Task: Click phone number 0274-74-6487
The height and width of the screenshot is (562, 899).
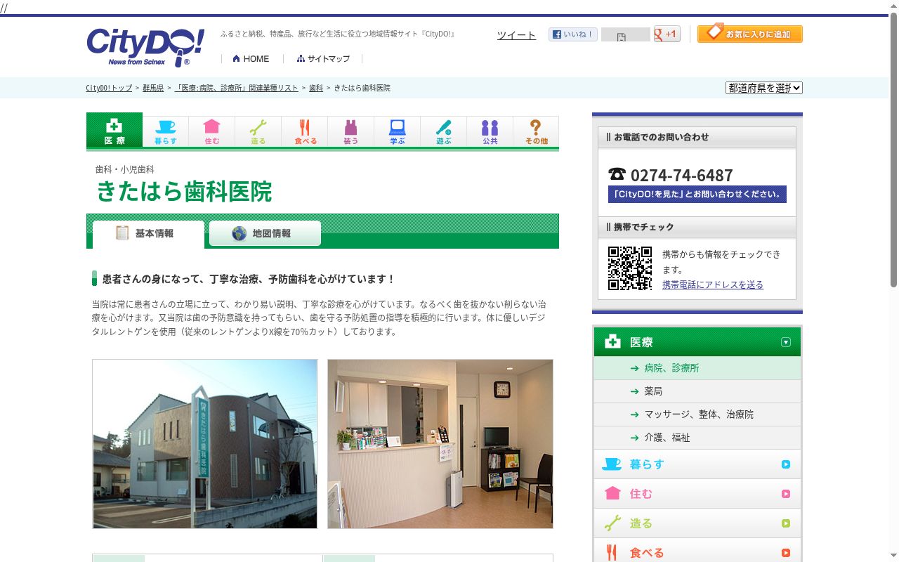Action: click(681, 176)
